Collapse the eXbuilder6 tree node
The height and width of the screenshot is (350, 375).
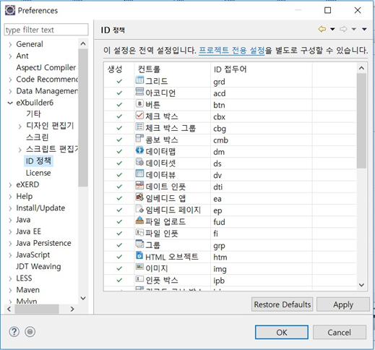pyautogui.click(x=10, y=103)
